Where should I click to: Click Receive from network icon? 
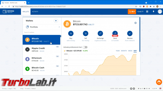tap(130, 33)
